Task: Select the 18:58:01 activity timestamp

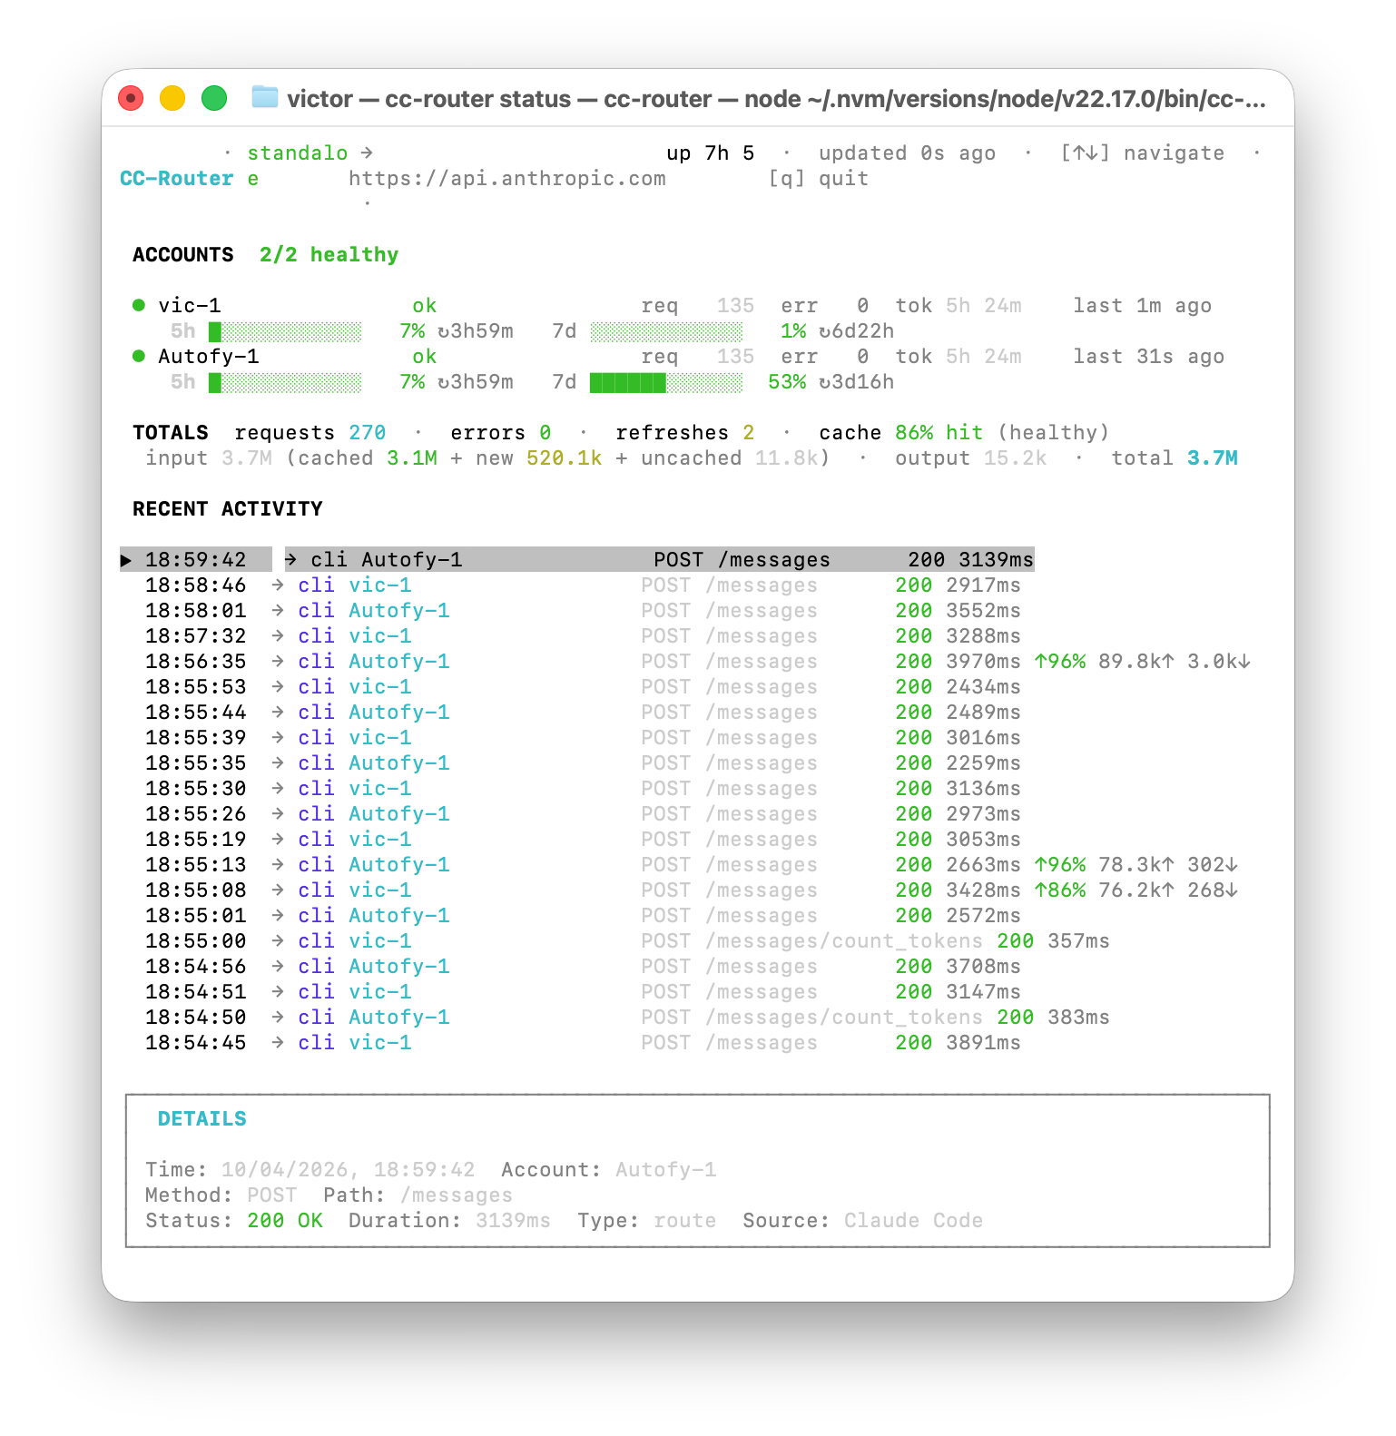Action: tap(196, 611)
